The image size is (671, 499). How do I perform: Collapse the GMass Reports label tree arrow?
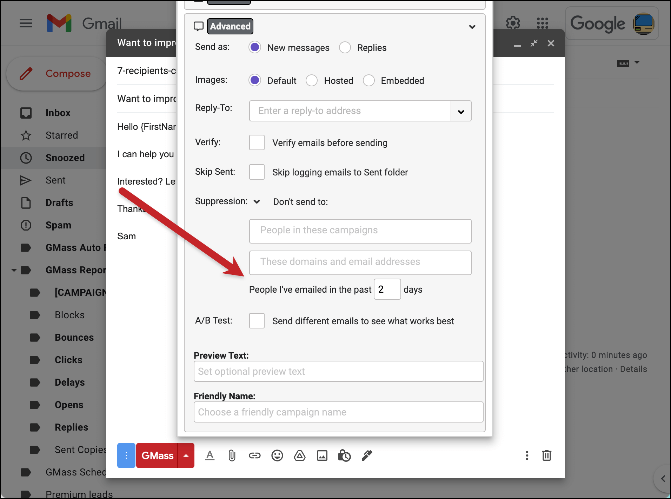pos(14,270)
